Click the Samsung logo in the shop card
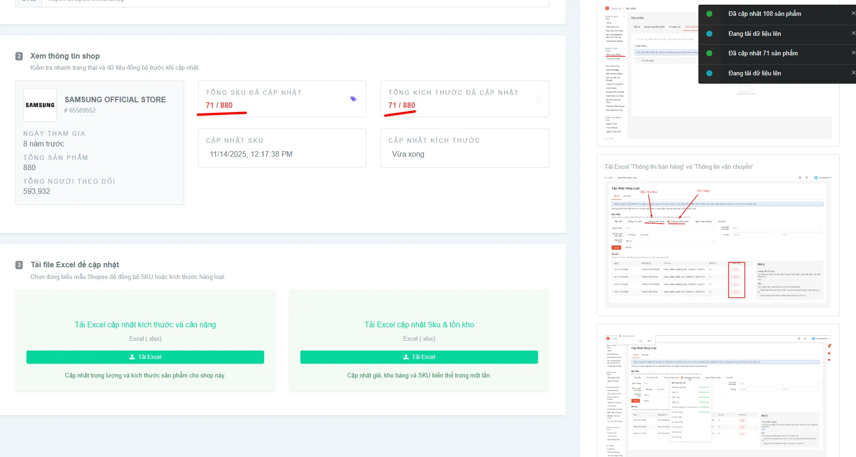Viewport: 856px width, 457px height. click(x=40, y=105)
